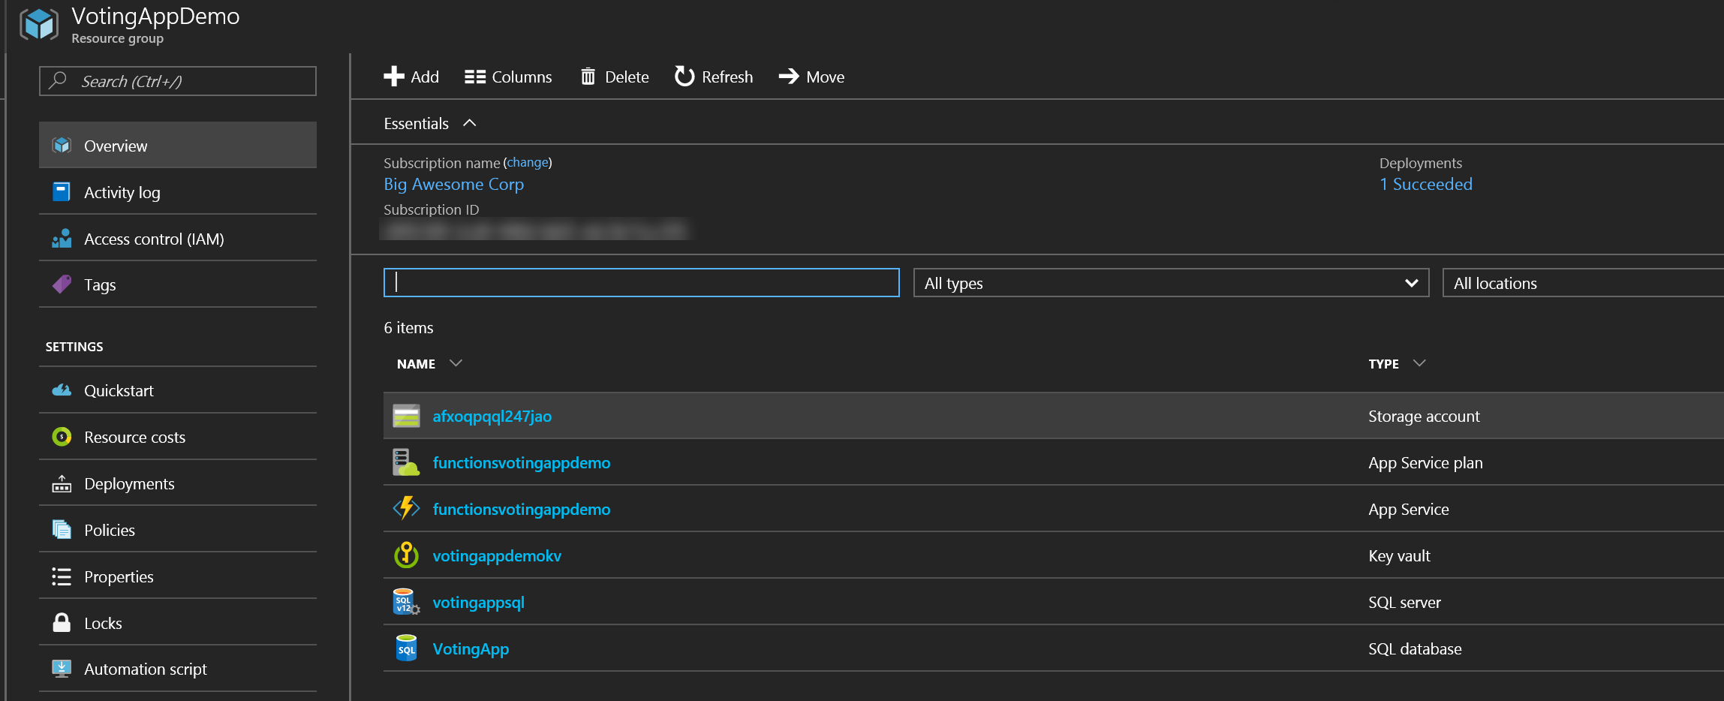
Task: Open the All locations dropdown
Action: (x=1583, y=283)
